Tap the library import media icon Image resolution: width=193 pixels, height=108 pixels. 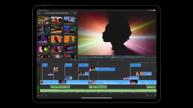click(x=75, y=60)
